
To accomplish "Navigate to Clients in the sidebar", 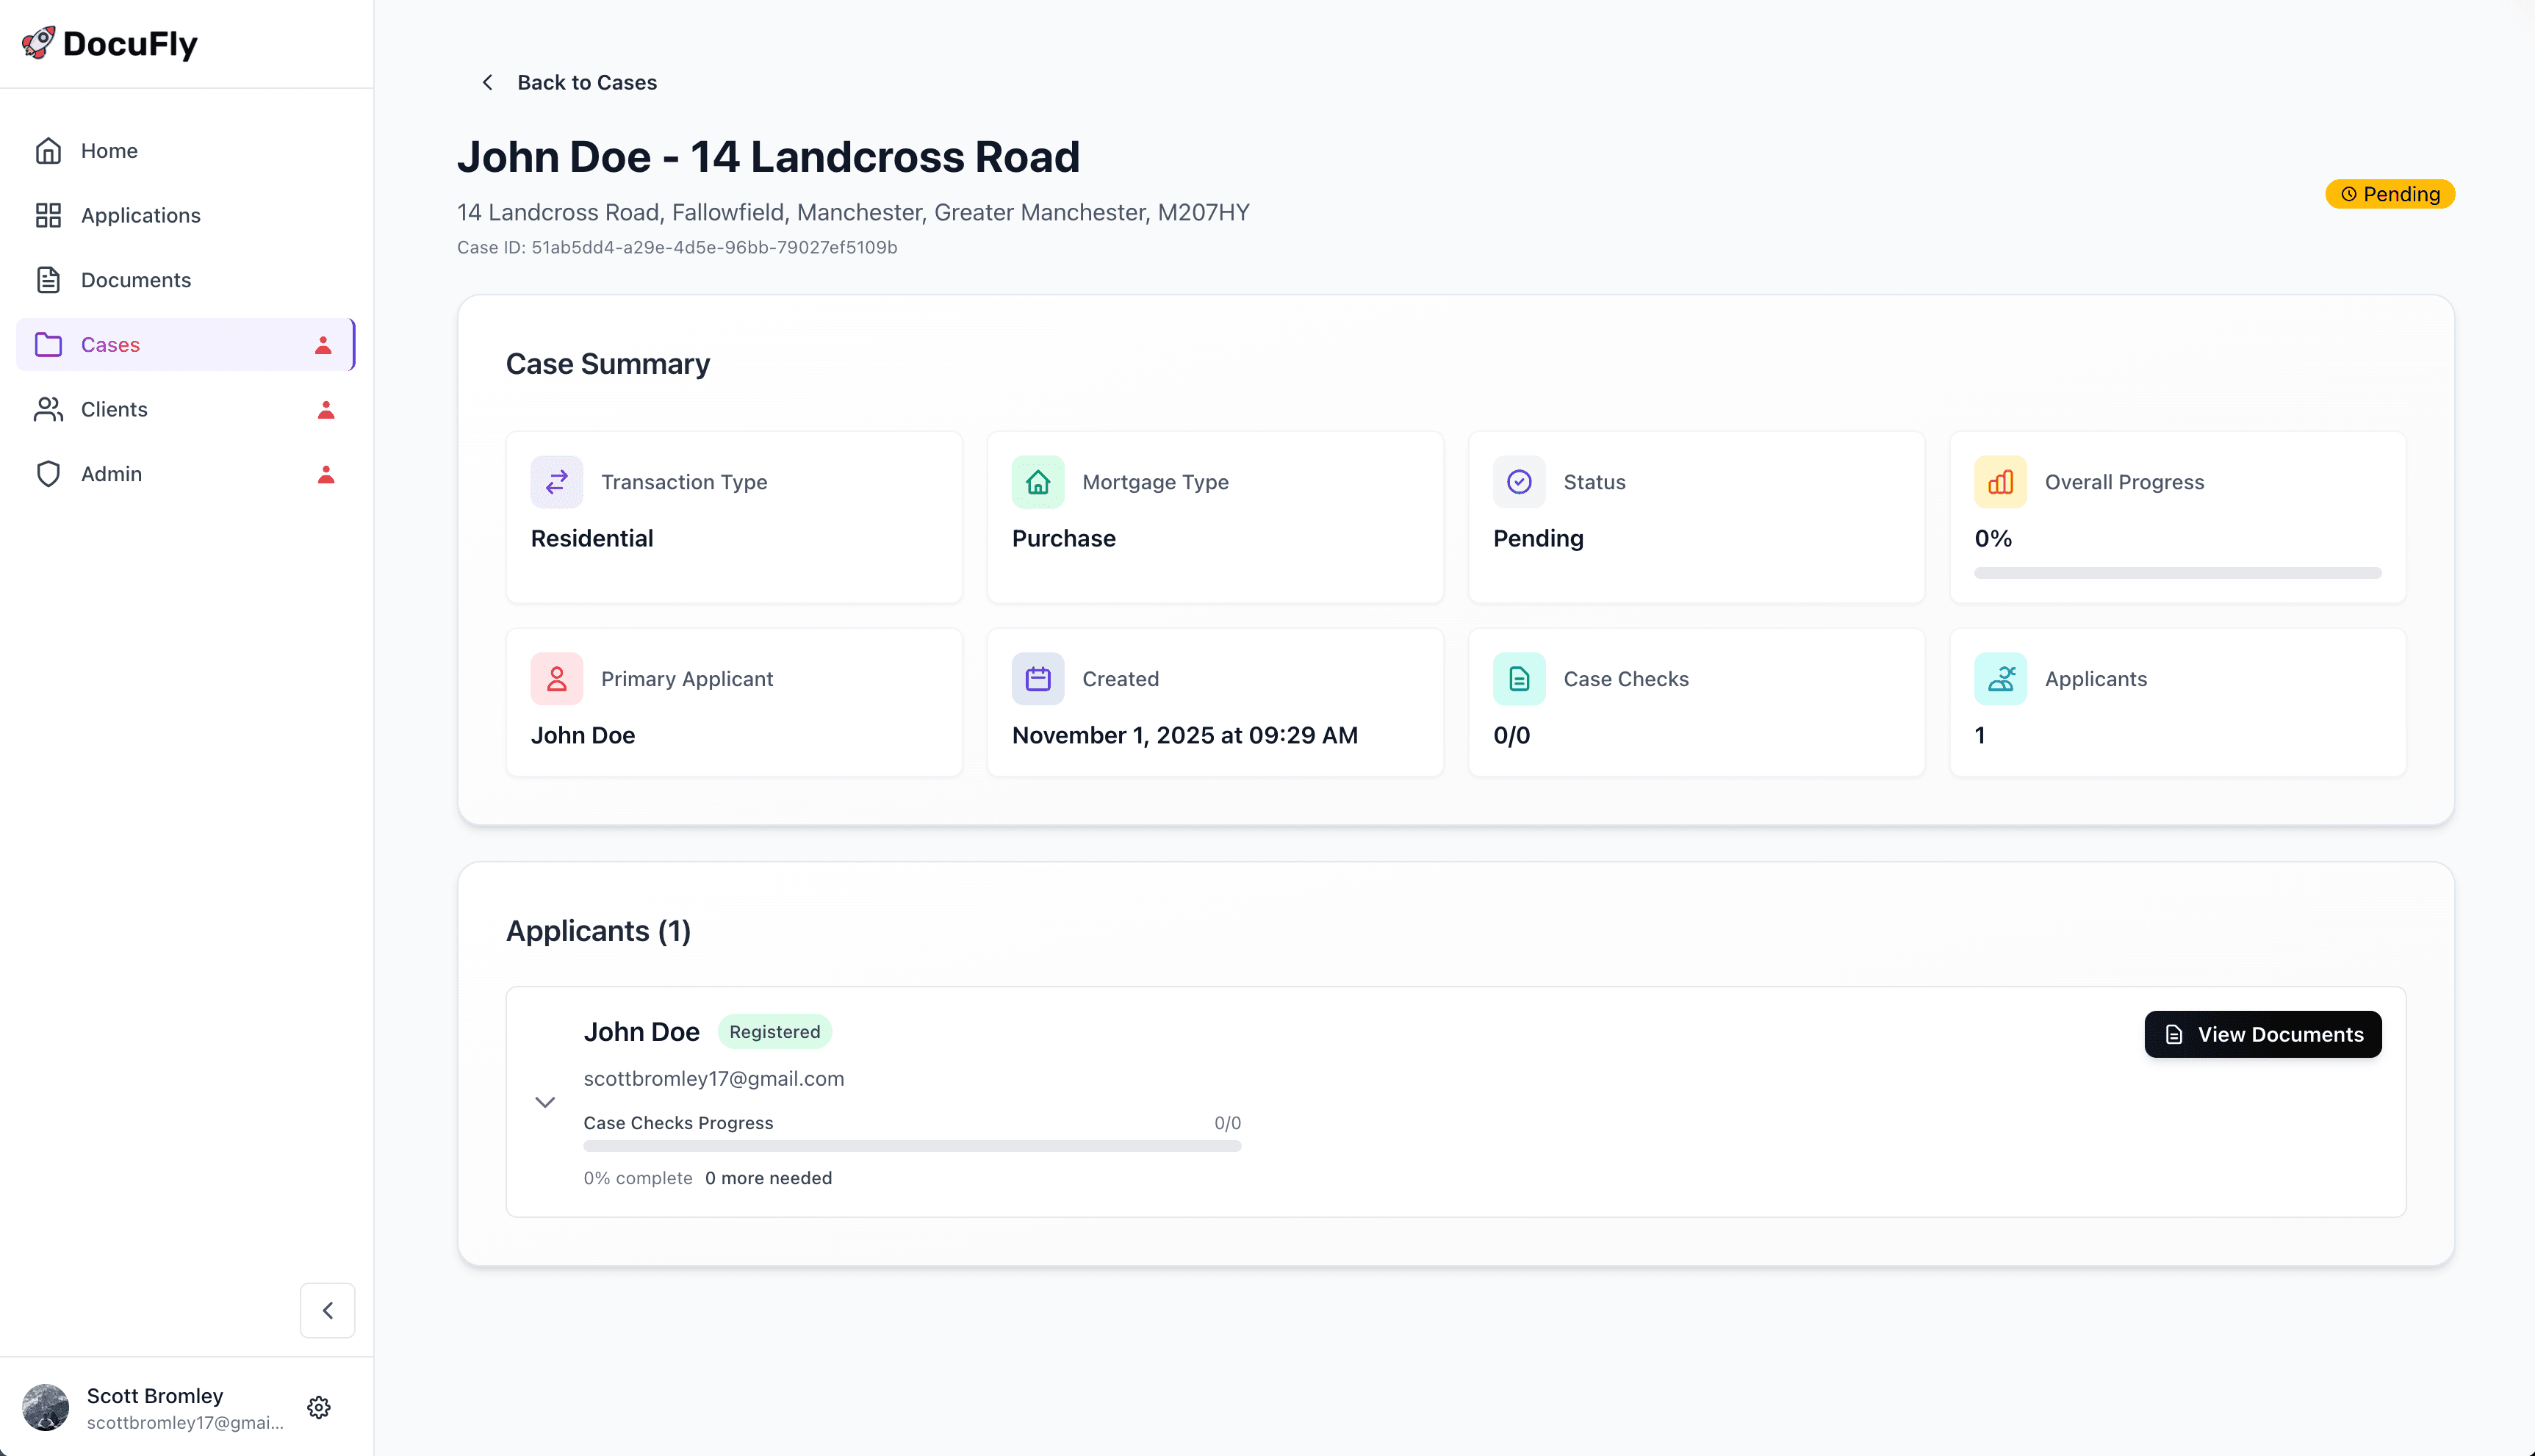I will [x=114, y=409].
